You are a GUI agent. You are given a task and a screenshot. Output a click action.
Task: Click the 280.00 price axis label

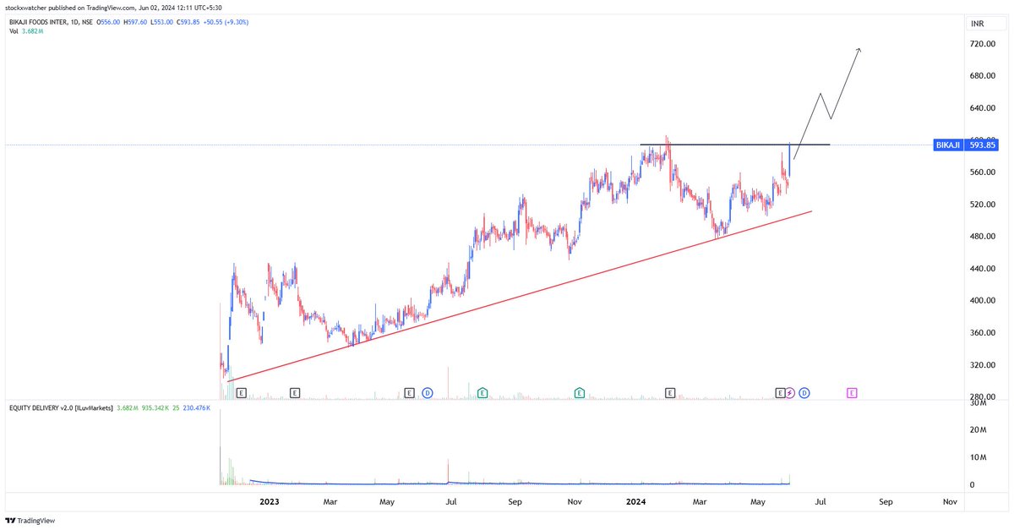pos(982,397)
